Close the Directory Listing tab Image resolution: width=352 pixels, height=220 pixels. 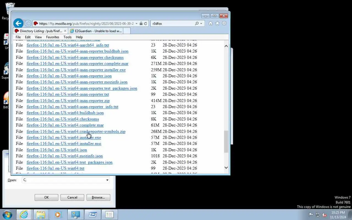65,31
